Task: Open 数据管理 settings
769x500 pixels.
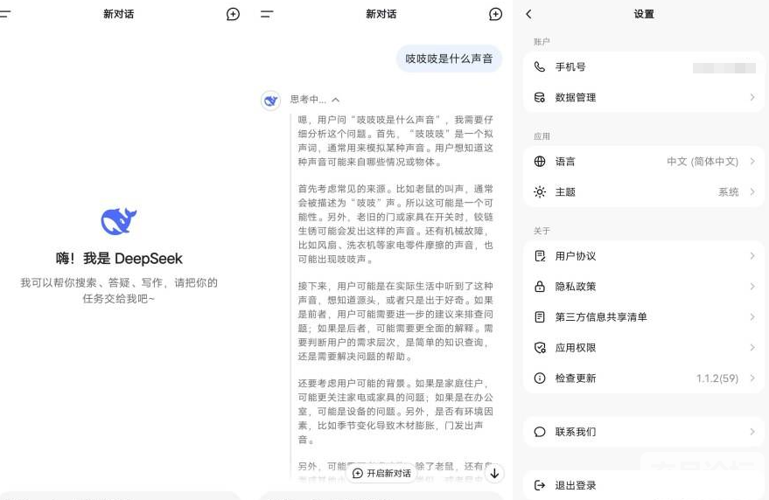Action: 643,97
